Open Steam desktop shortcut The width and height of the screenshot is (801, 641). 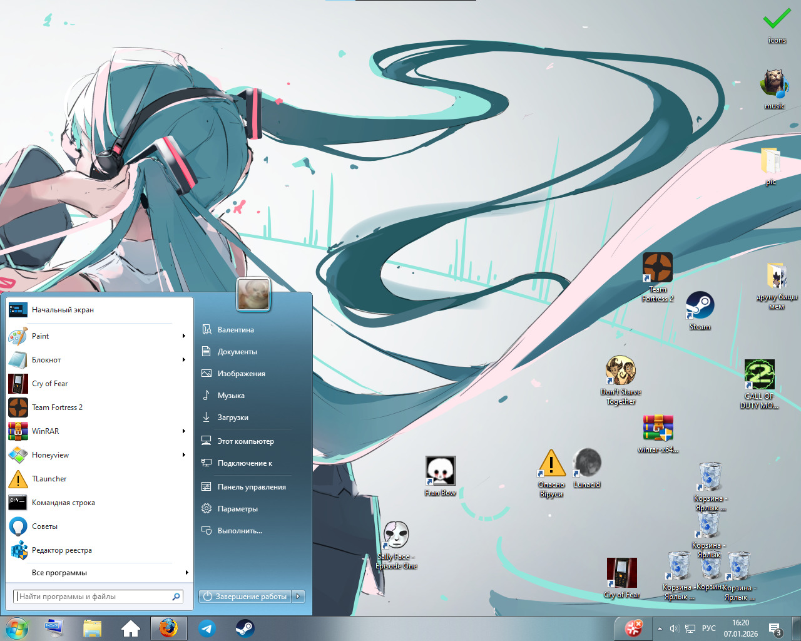coord(700,306)
